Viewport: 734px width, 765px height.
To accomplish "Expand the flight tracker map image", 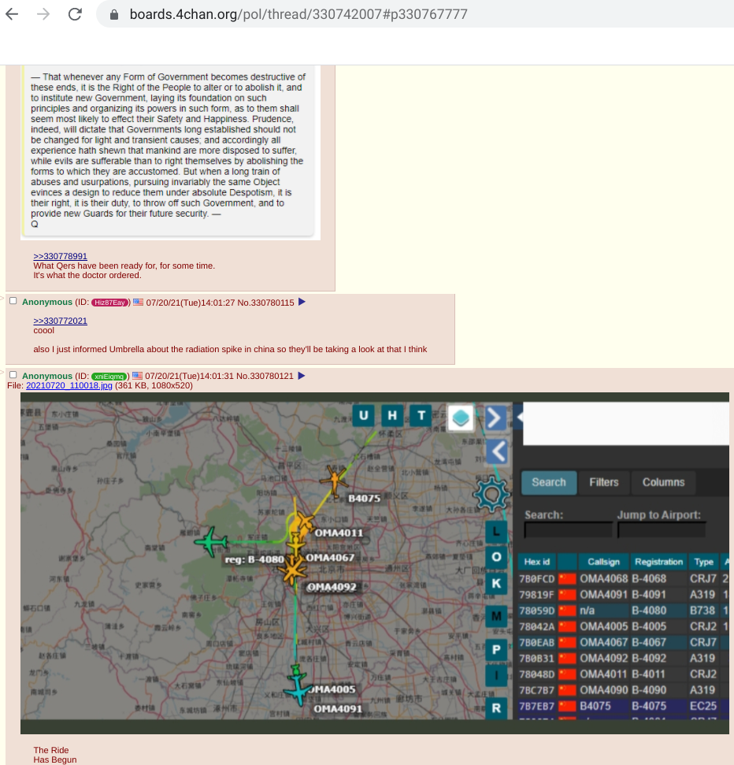I will (375, 563).
